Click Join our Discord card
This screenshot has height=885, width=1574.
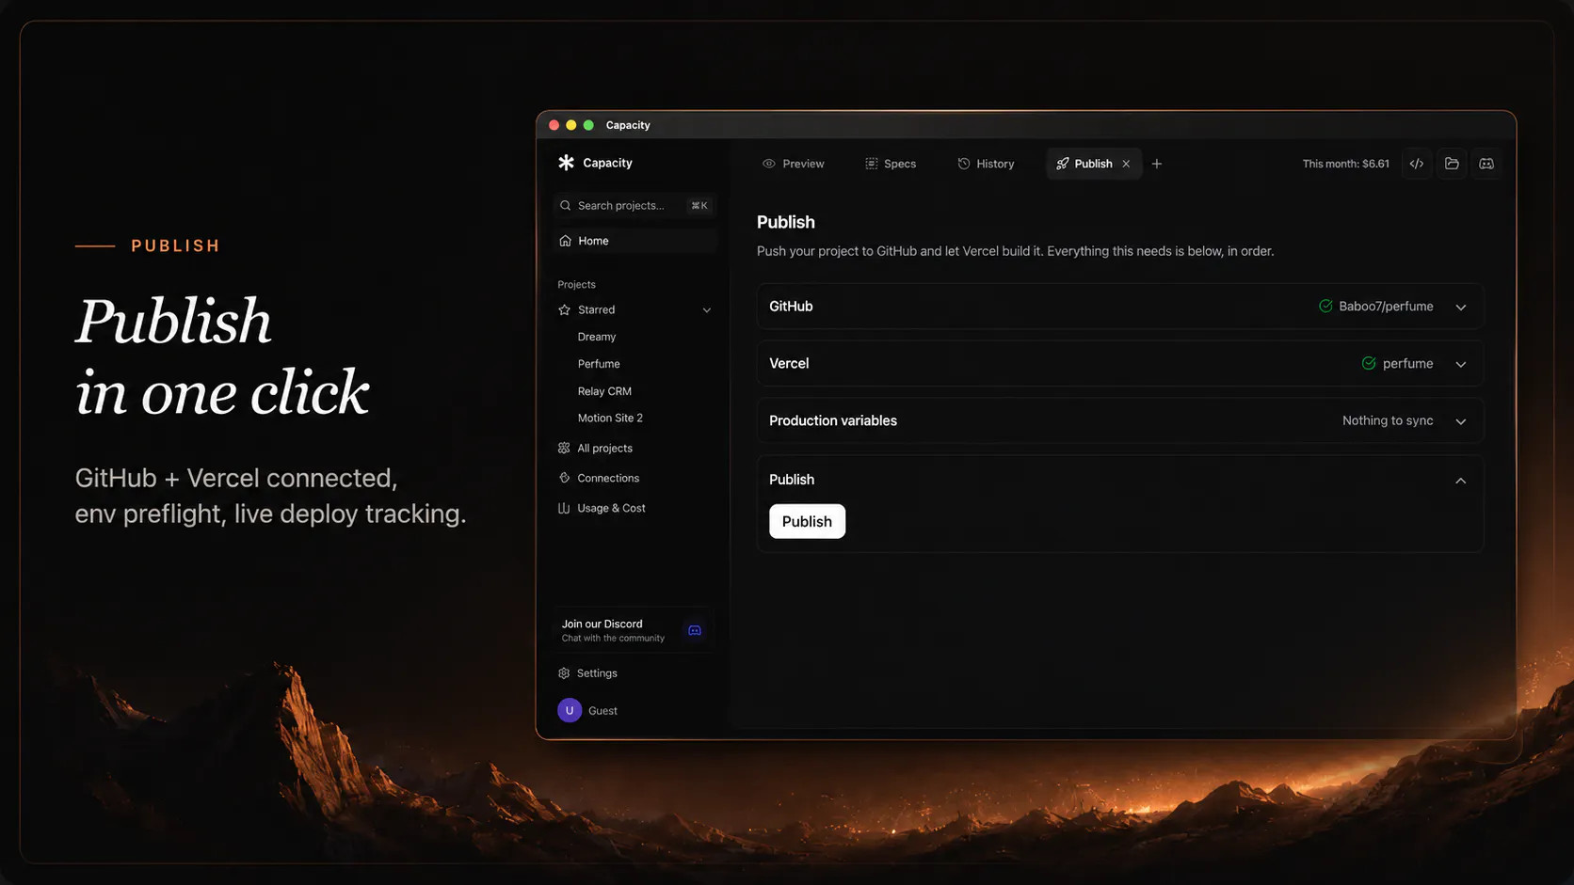coord(633,630)
